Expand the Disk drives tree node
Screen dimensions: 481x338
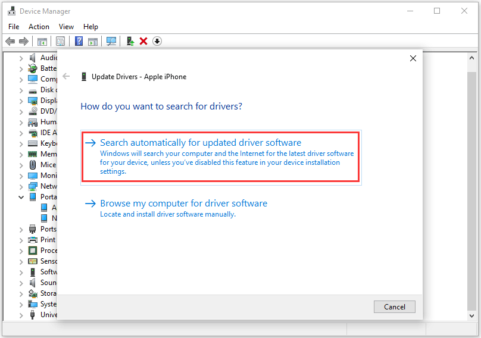coord(21,90)
